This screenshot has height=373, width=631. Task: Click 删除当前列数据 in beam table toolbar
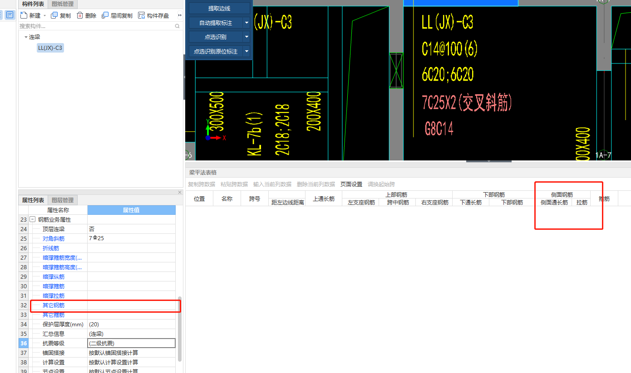tap(316, 184)
